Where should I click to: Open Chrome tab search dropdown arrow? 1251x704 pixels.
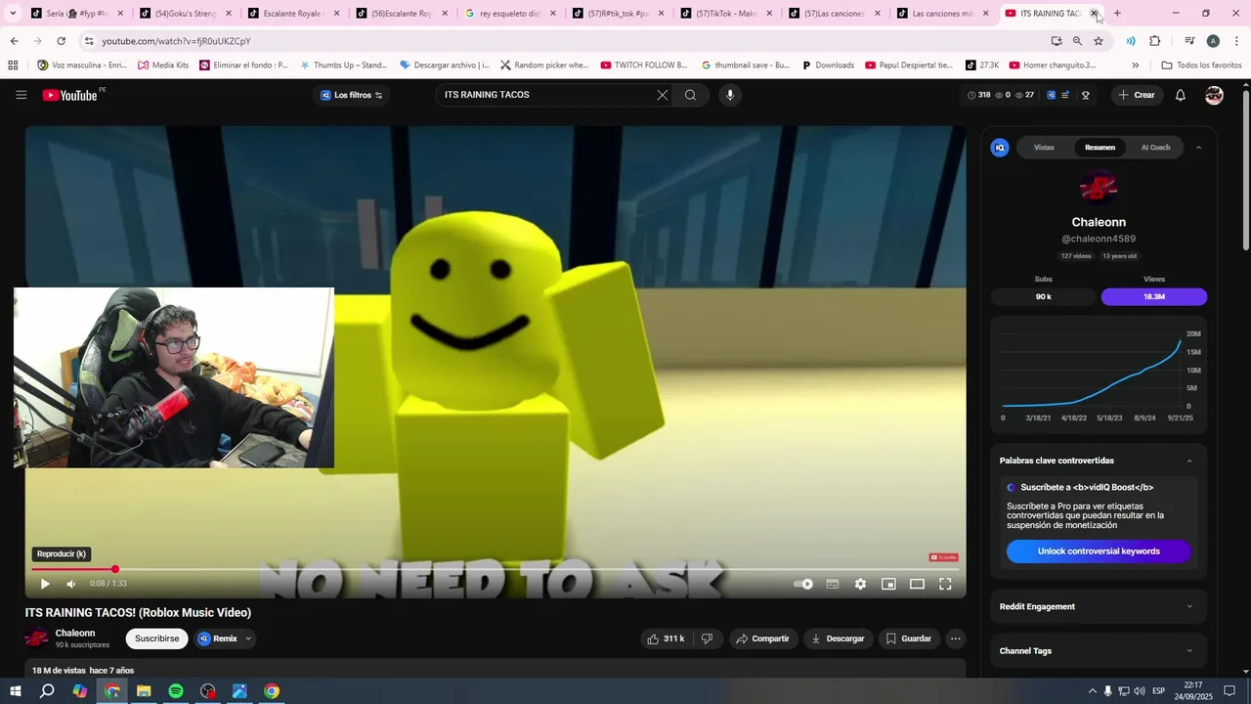(13, 14)
